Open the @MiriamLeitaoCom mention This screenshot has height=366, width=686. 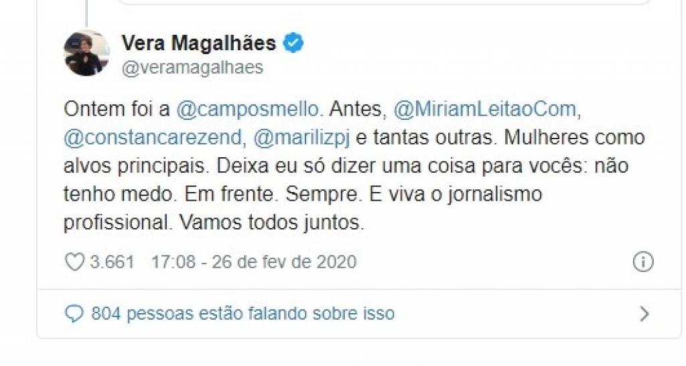coord(485,109)
